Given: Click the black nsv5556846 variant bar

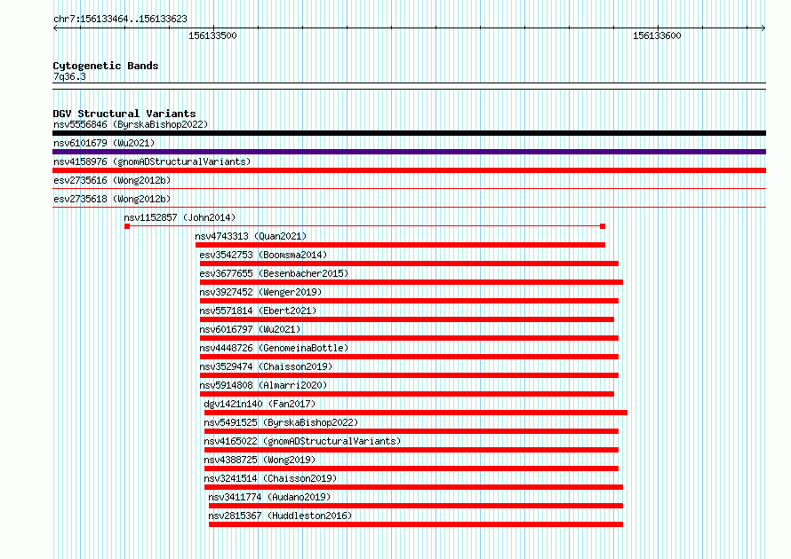Looking at the screenshot, I should pos(409,133).
